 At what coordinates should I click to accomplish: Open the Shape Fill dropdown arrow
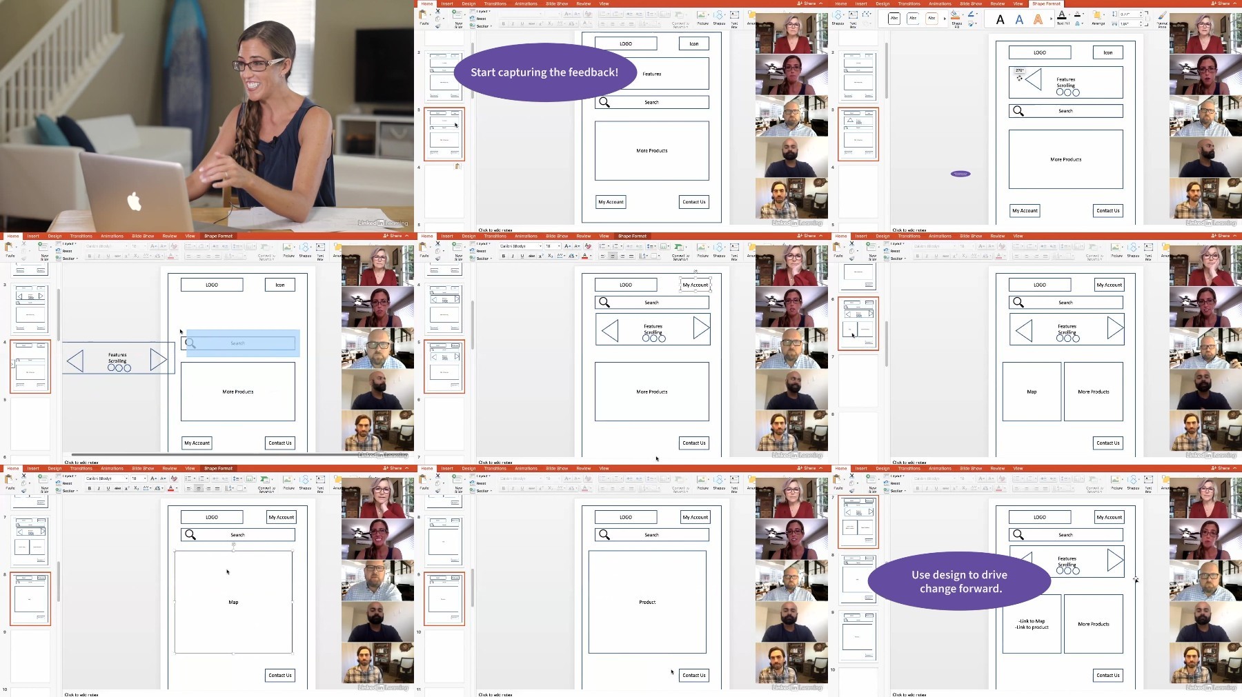pyautogui.click(x=963, y=14)
